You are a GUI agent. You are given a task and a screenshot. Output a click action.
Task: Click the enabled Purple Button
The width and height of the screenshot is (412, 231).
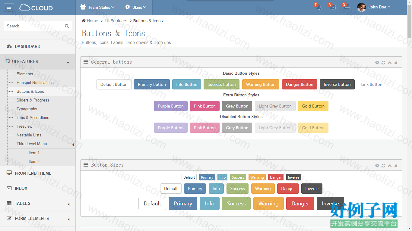tap(171, 106)
